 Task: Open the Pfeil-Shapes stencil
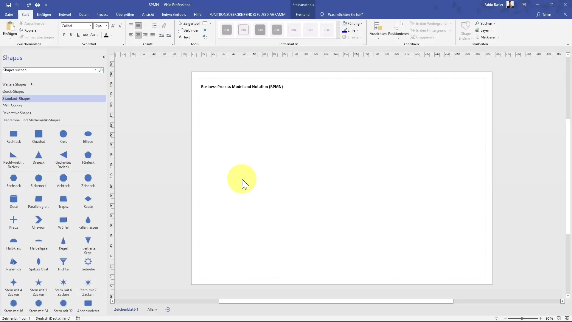pyautogui.click(x=12, y=106)
